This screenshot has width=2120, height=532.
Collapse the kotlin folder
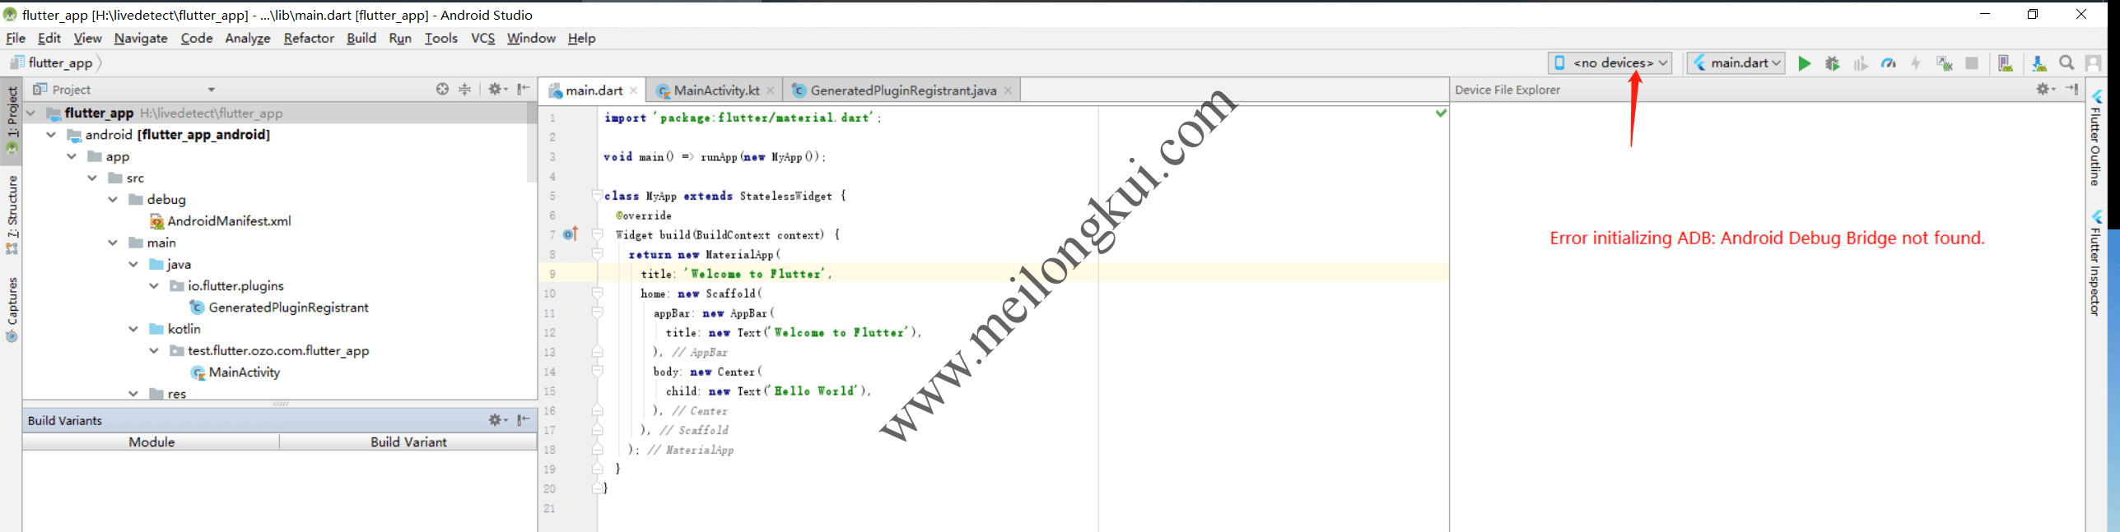pos(133,328)
